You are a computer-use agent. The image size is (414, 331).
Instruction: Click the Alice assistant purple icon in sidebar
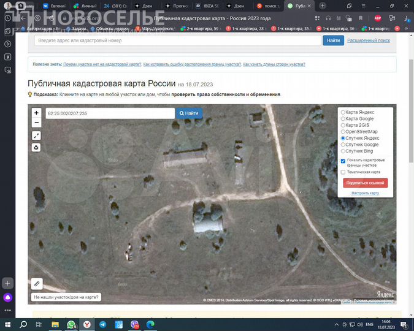coord(7,297)
